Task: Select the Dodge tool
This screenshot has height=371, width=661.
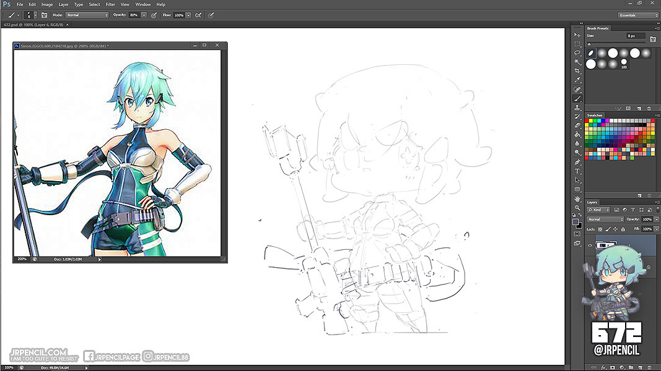Action: [577, 152]
